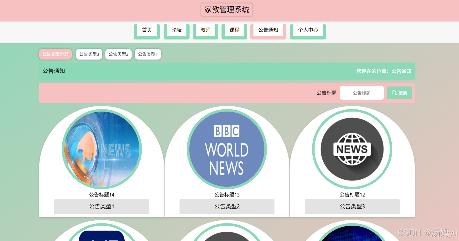Click the 您现在的位置：公告通知 breadcrumb
The width and height of the screenshot is (459, 241).
click(384, 71)
